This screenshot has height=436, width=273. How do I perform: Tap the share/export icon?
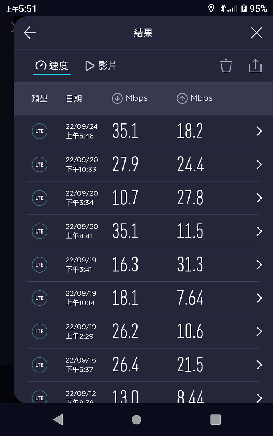pyautogui.click(x=255, y=66)
